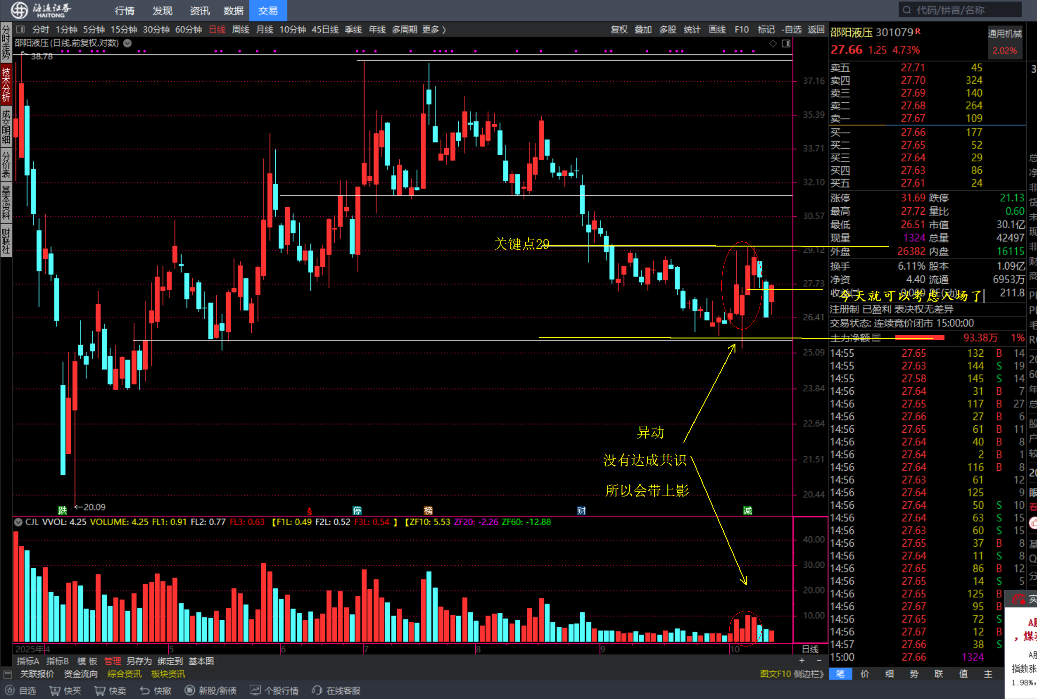Toggle the side panel icon above chart

coord(786,44)
